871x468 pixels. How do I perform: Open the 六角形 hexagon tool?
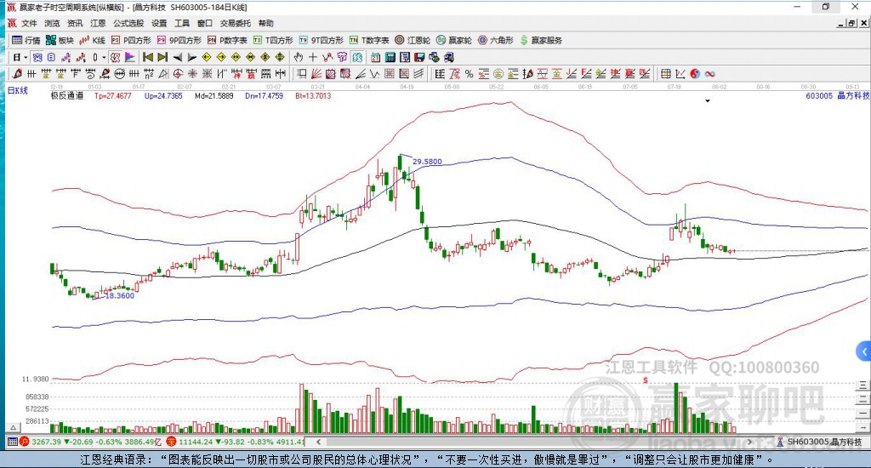pyautogui.click(x=496, y=40)
